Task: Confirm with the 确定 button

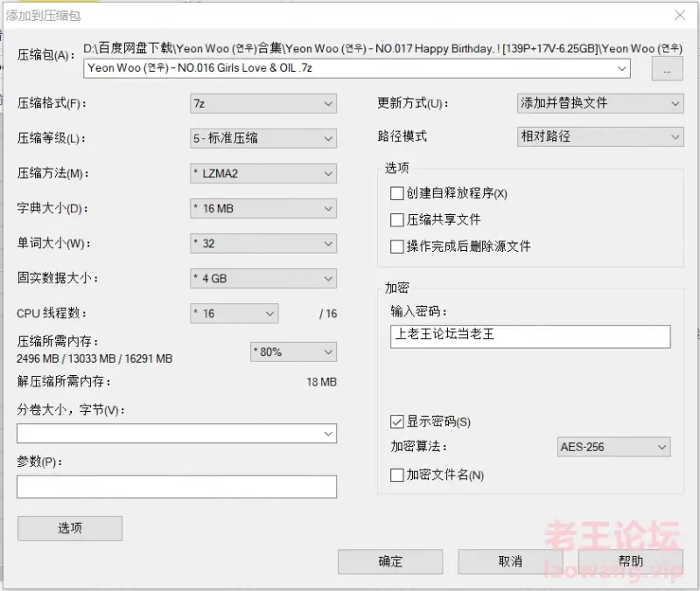Action: point(390,561)
